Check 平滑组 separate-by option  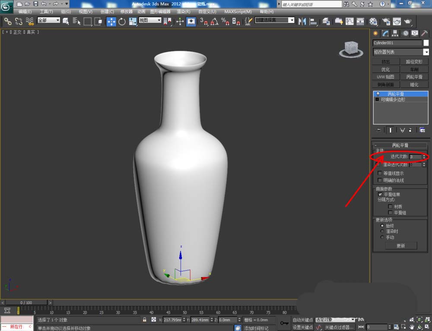[x=390, y=212]
